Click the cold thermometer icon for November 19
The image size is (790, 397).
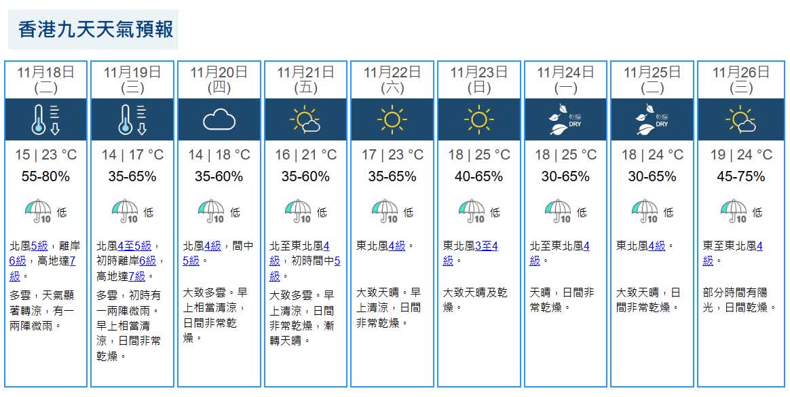[x=132, y=120]
